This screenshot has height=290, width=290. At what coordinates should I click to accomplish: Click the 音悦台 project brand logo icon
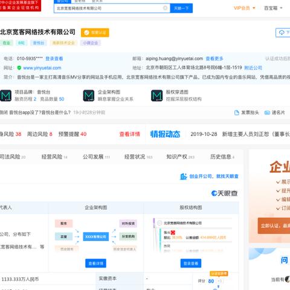[x=5, y=95]
